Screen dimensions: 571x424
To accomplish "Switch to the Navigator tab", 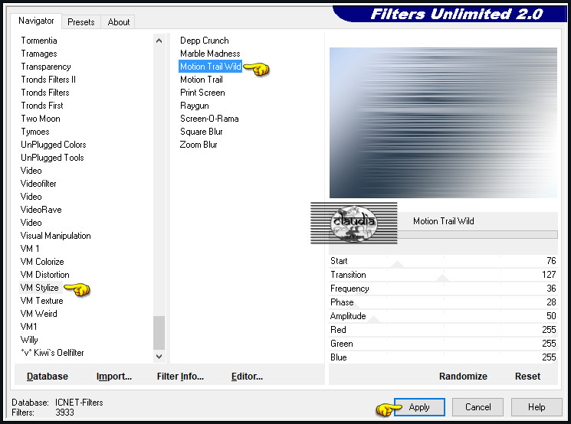I will click(36, 21).
